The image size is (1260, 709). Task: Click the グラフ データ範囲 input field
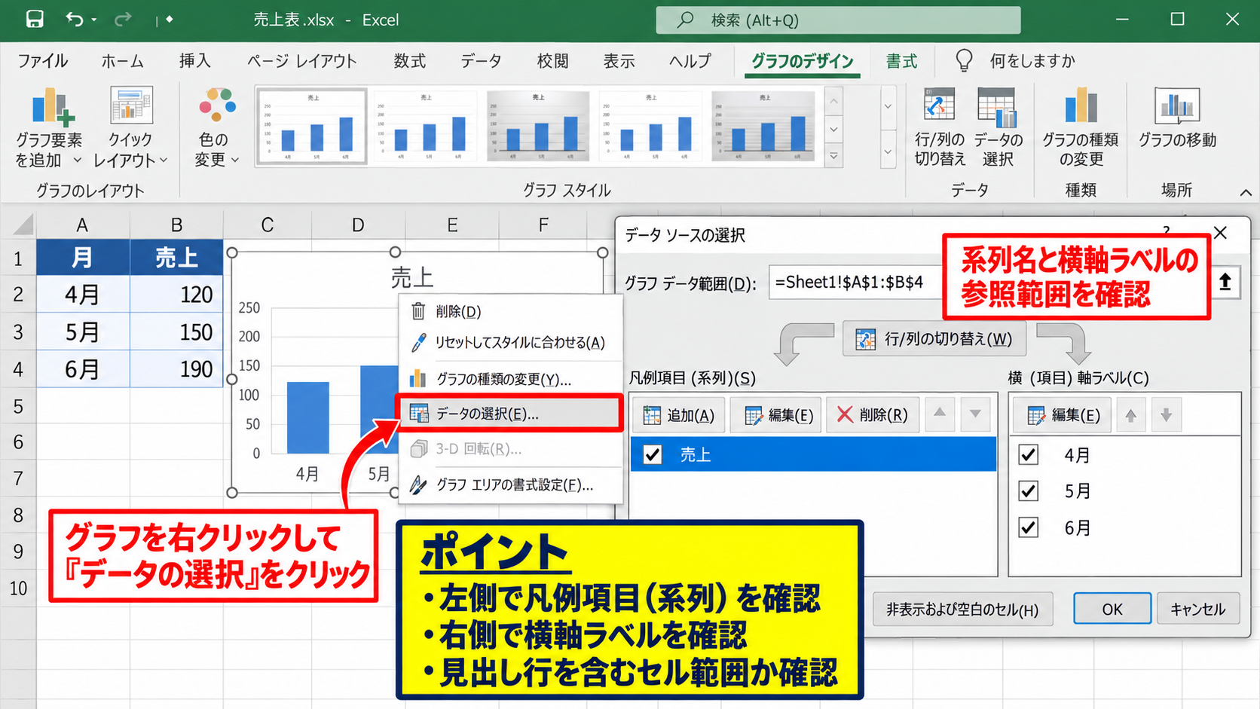click(855, 282)
